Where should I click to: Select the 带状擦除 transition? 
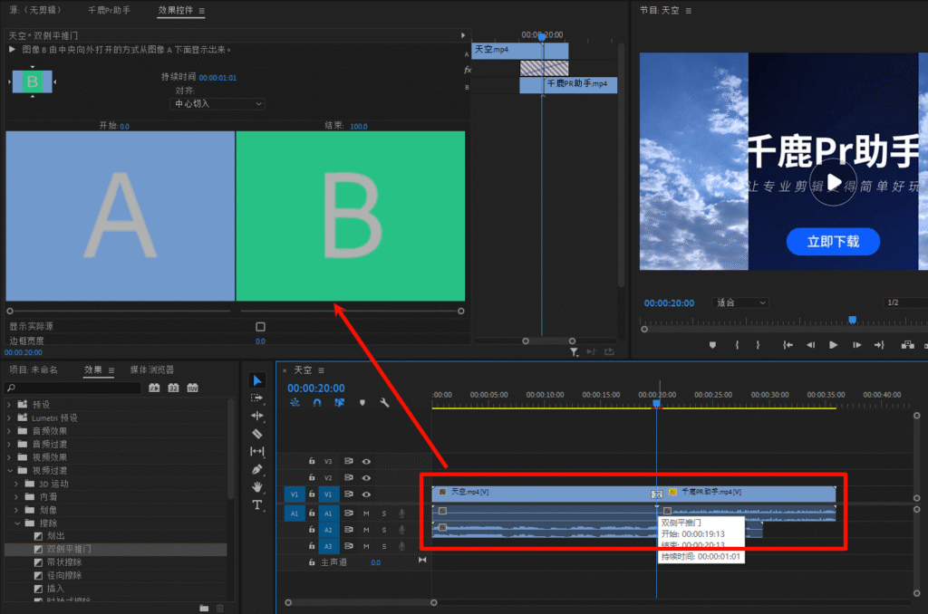(x=63, y=562)
